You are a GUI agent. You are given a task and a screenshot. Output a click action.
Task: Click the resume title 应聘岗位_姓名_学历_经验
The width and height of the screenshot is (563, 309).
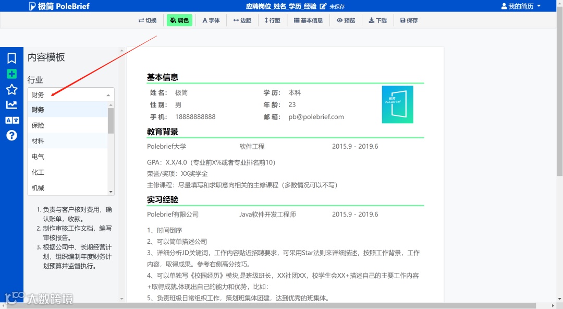[x=281, y=6]
